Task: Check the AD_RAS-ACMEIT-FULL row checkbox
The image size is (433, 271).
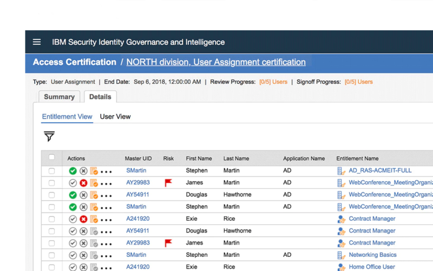Action: (x=51, y=171)
